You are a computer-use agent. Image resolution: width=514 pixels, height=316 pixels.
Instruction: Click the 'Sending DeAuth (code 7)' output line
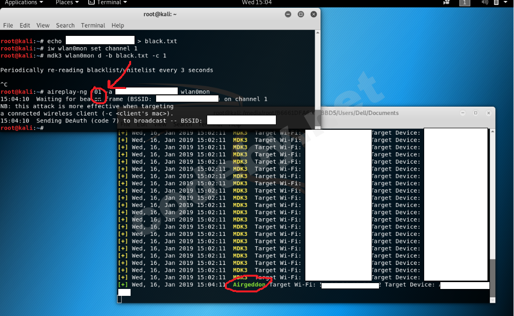[101, 120]
